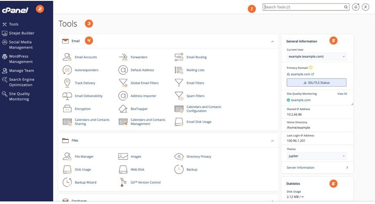This screenshot has height=204, width=375.
Task: Click View All for Site Quality Monitoring
Action: (342, 94)
